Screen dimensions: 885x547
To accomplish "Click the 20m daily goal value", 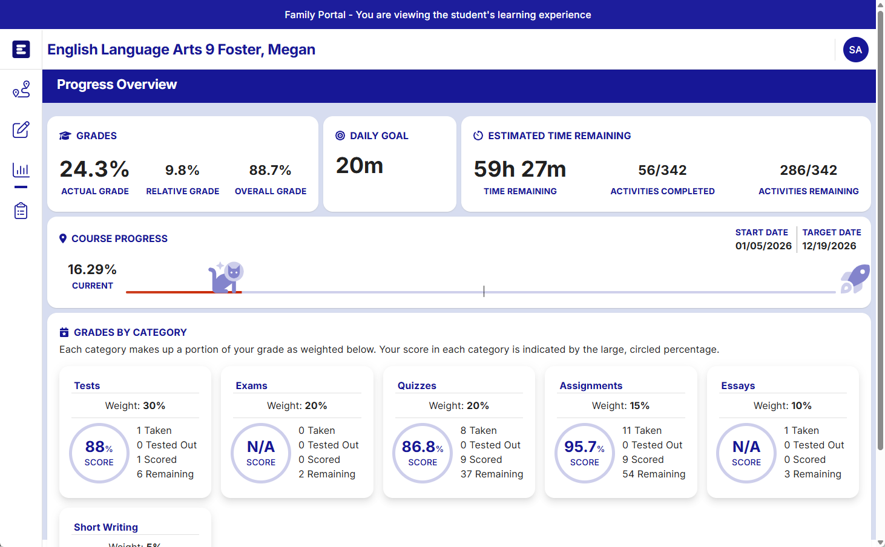I will pyautogui.click(x=360, y=166).
